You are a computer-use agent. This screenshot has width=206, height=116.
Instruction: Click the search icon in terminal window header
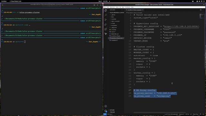coord(3,5)
